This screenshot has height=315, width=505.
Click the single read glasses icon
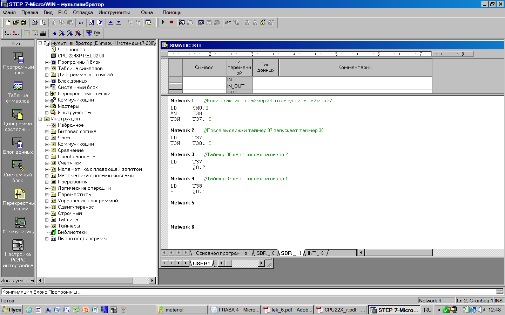point(228,22)
